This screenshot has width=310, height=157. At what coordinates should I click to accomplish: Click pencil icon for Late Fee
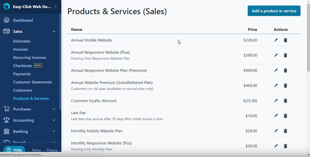coord(276,116)
